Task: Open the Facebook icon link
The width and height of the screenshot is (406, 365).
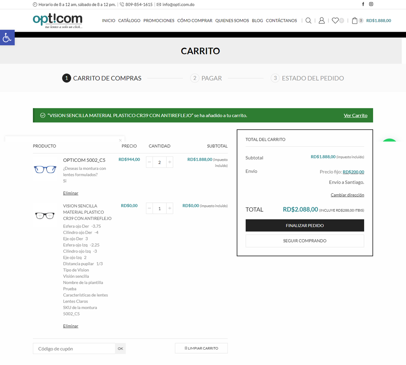Action: [363, 4]
